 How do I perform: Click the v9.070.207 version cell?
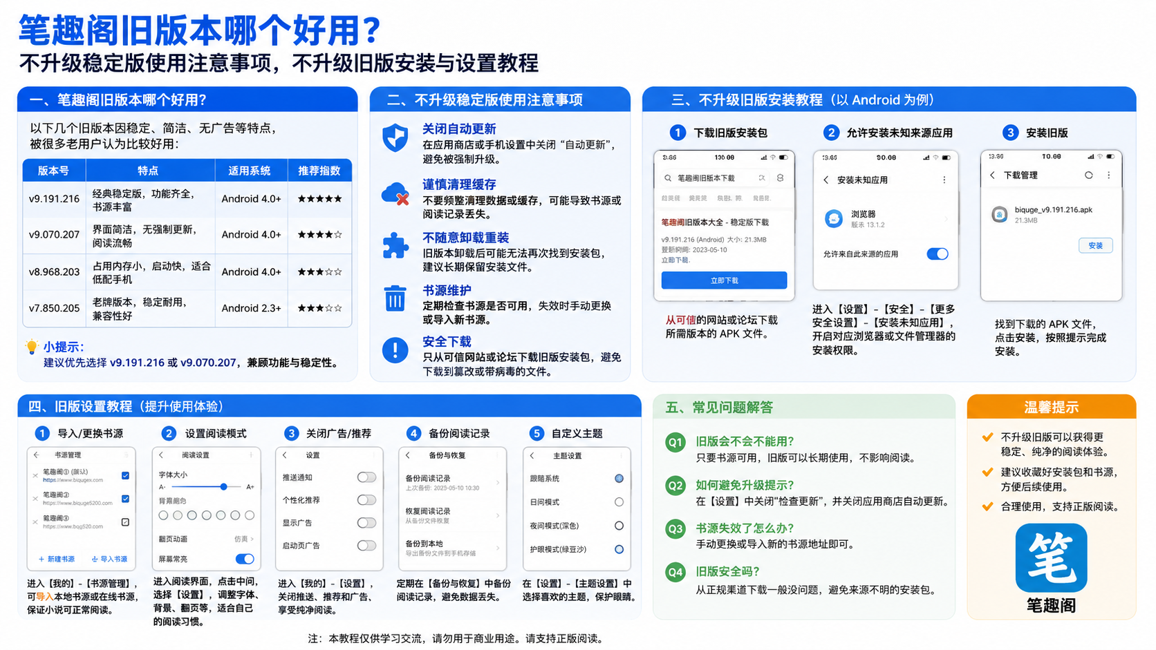tap(55, 235)
